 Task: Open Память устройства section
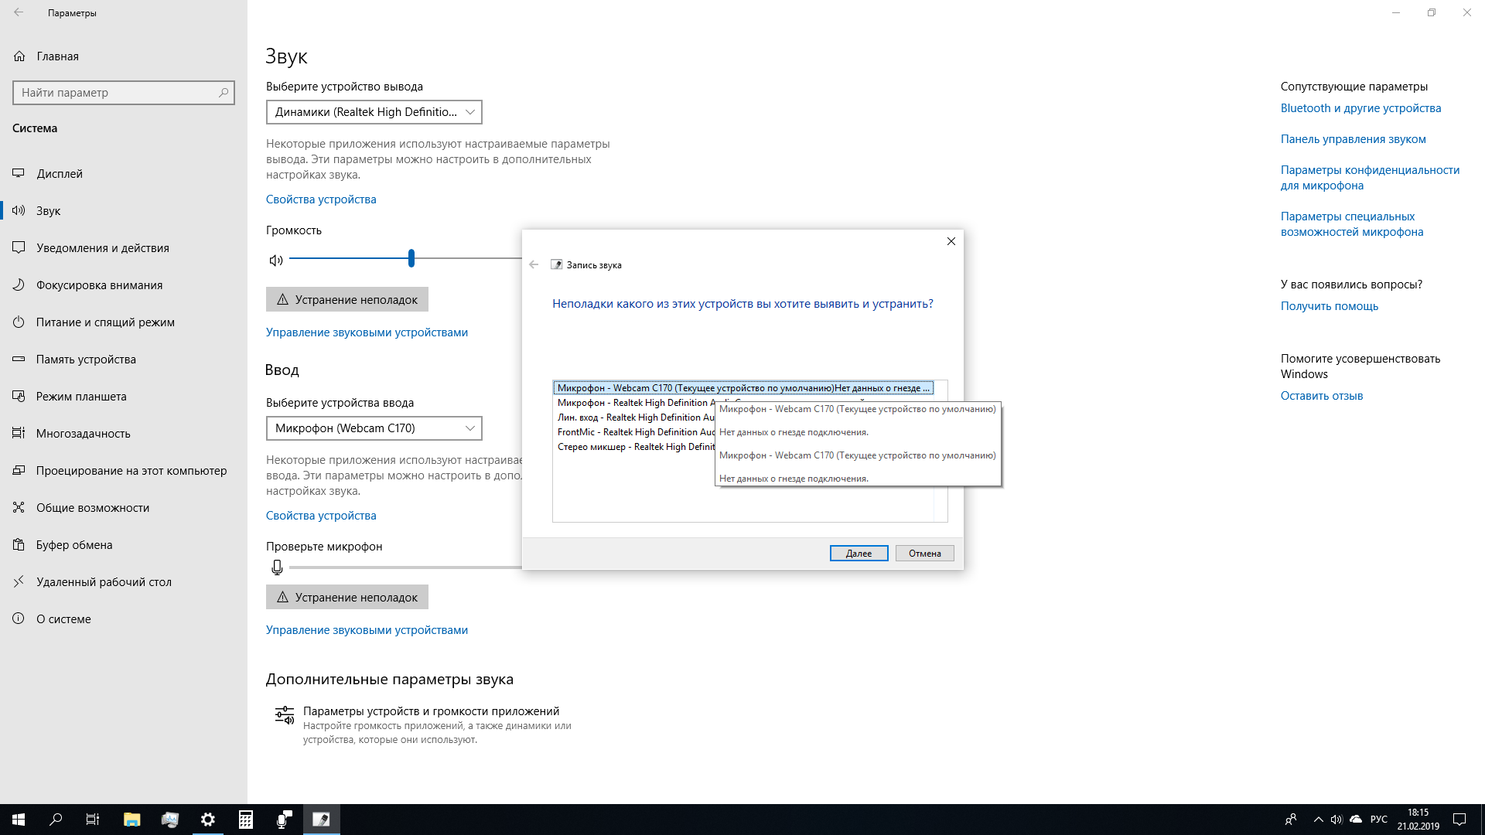[x=124, y=360]
